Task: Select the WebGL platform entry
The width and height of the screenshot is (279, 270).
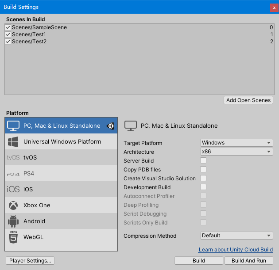Action: point(61,237)
